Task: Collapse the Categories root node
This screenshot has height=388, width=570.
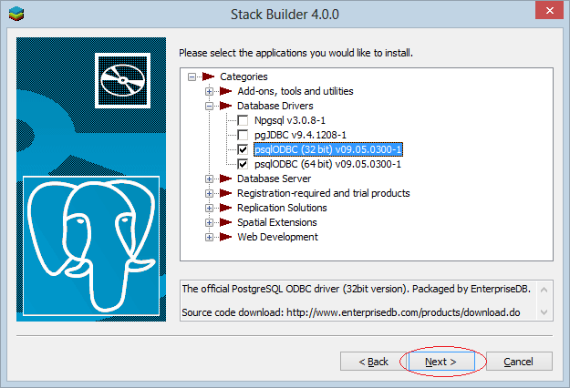Action: coord(192,77)
